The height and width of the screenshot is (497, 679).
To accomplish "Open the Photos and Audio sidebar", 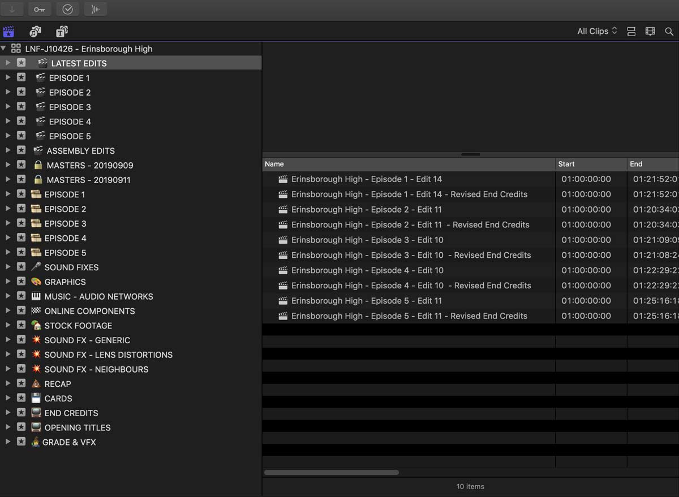I will (35, 32).
